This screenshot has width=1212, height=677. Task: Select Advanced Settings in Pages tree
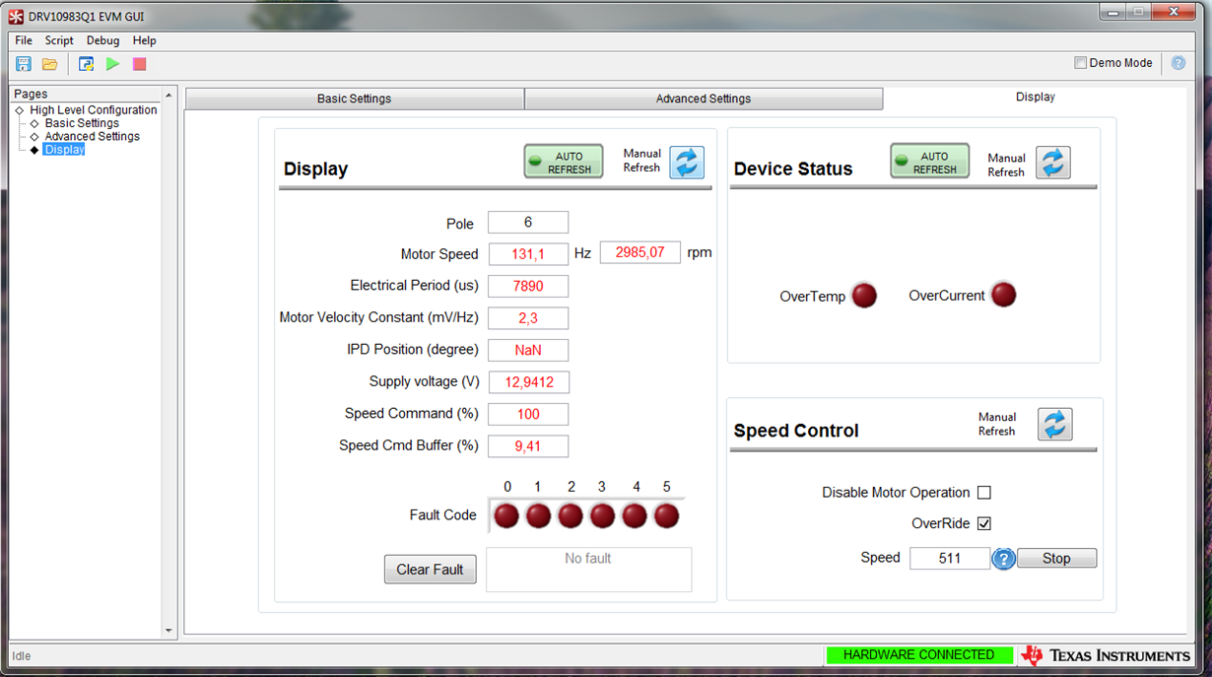click(92, 136)
